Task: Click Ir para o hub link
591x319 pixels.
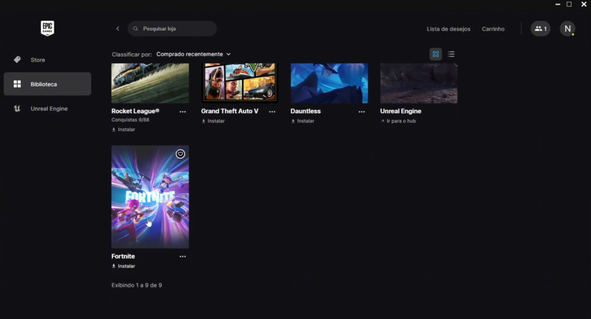Action: (x=398, y=121)
